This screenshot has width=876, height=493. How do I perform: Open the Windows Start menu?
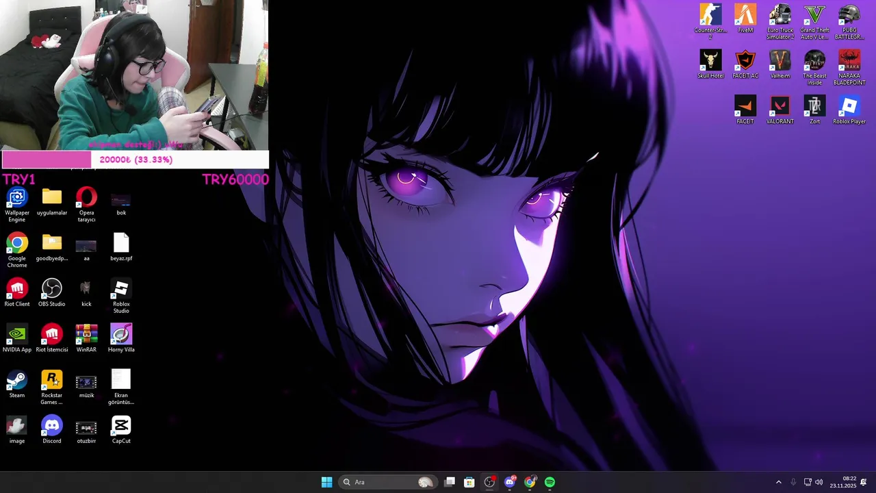click(x=326, y=482)
